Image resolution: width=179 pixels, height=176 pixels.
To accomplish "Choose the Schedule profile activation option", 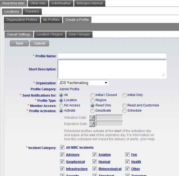I will coord(124,111).
